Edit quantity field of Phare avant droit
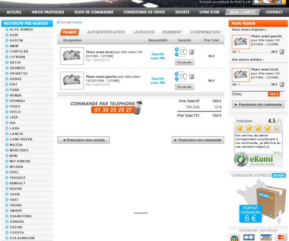 [x=183, y=52]
